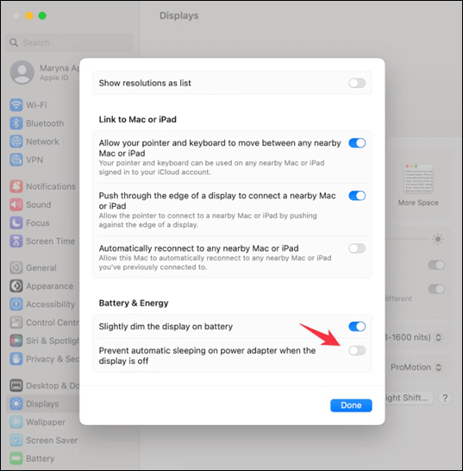Click the Maryna Apple ID name

(59, 68)
